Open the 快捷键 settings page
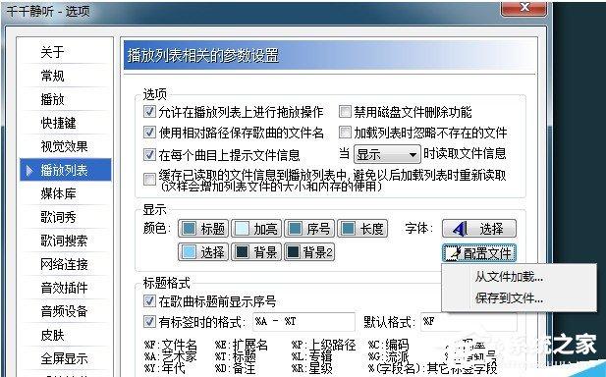The image size is (606, 377). [58, 123]
